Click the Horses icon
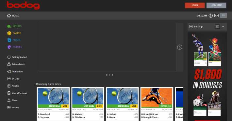Screen dimensions: 232x121 (9, 47)
